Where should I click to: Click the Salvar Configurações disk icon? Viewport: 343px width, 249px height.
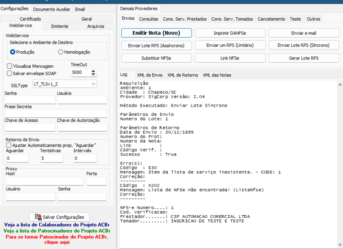[38, 217]
